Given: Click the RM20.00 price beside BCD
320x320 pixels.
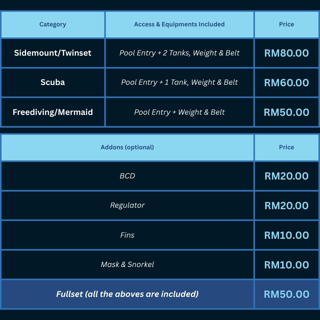Looking at the screenshot, I should (287, 176).
